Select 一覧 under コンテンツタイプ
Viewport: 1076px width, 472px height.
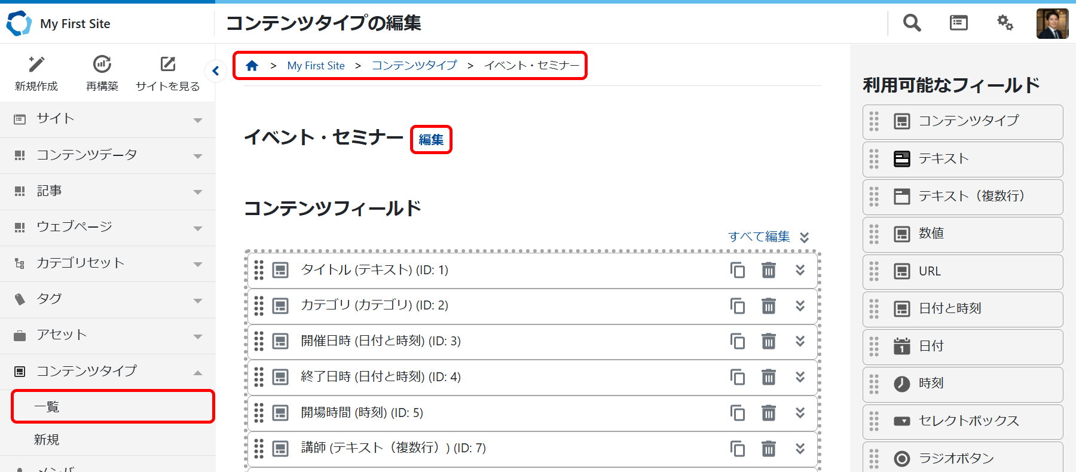point(112,407)
